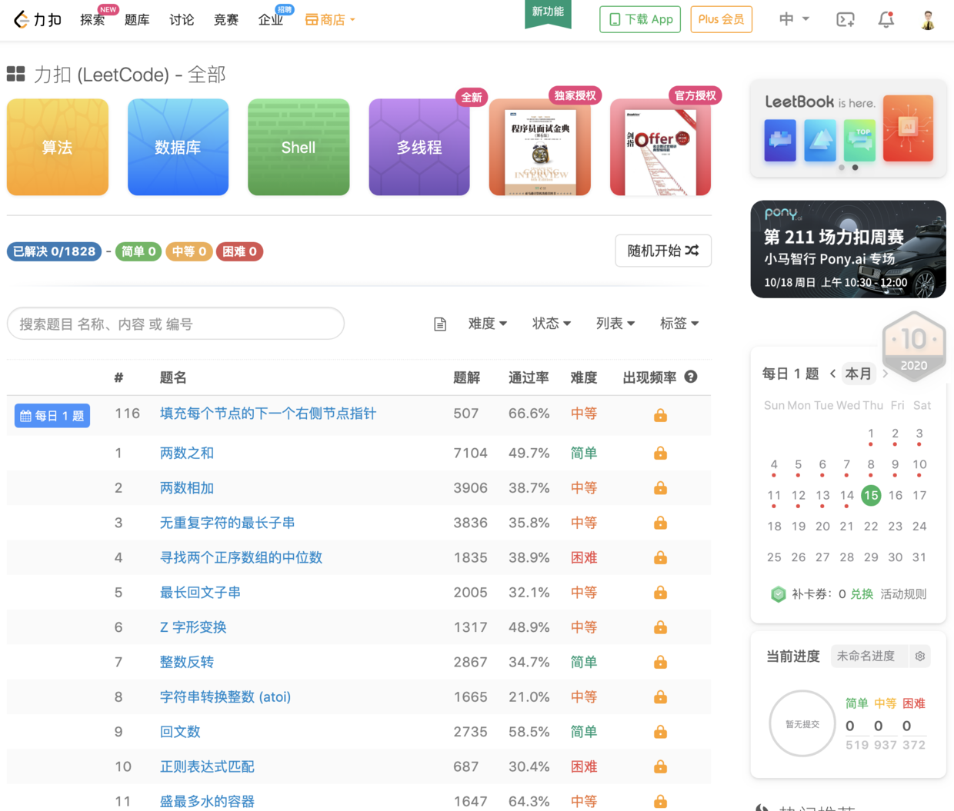
Task: Open the 剑指 Offer book card
Action: [660, 147]
